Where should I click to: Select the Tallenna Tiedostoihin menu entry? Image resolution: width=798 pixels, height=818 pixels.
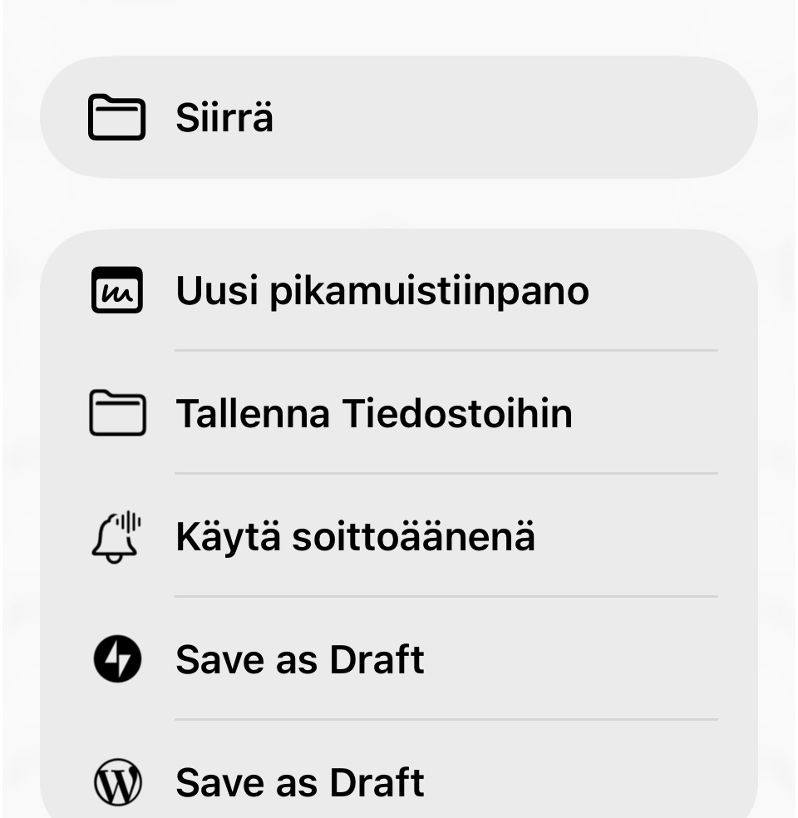pyautogui.click(x=374, y=413)
